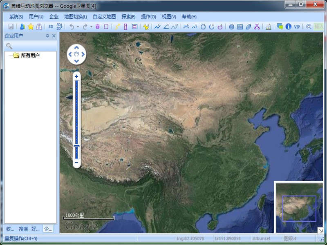327x245 pixels.
Task: Pan the map down with arrow
Action: [76, 61]
